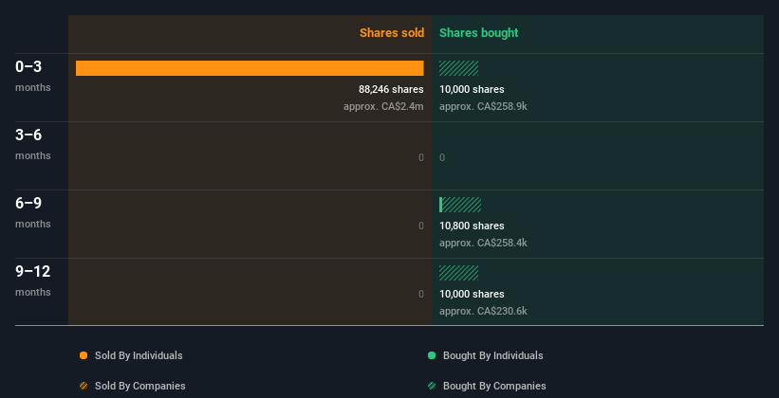The width and height of the screenshot is (779, 398).
Task: Click the Sold By Individuals legend text
Action: (x=139, y=355)
